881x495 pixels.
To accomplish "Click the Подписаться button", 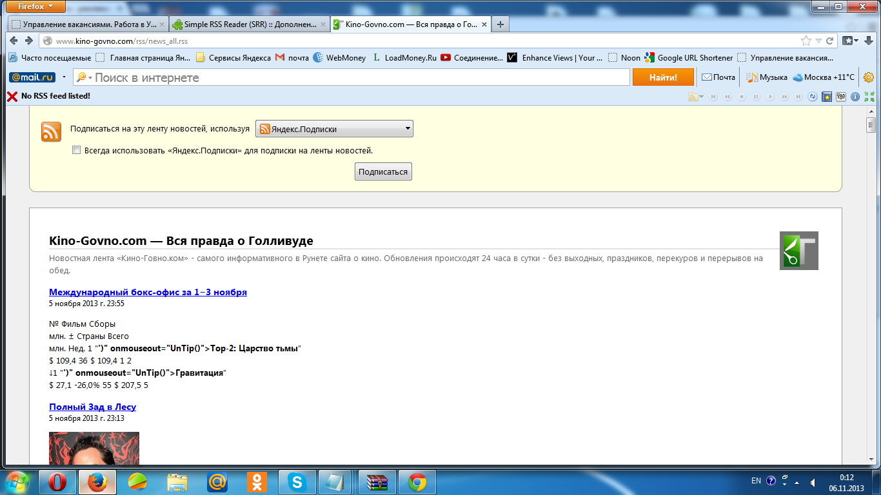I will [383, 172].
